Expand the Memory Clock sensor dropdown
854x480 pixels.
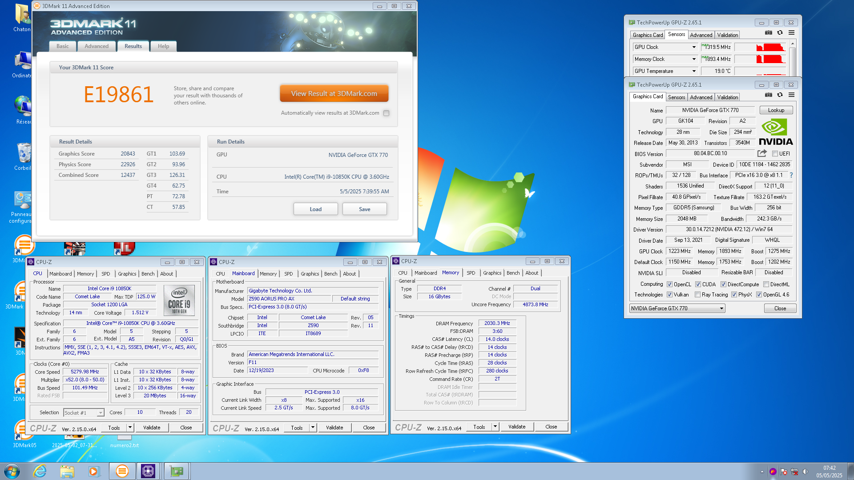coord(694,59)
